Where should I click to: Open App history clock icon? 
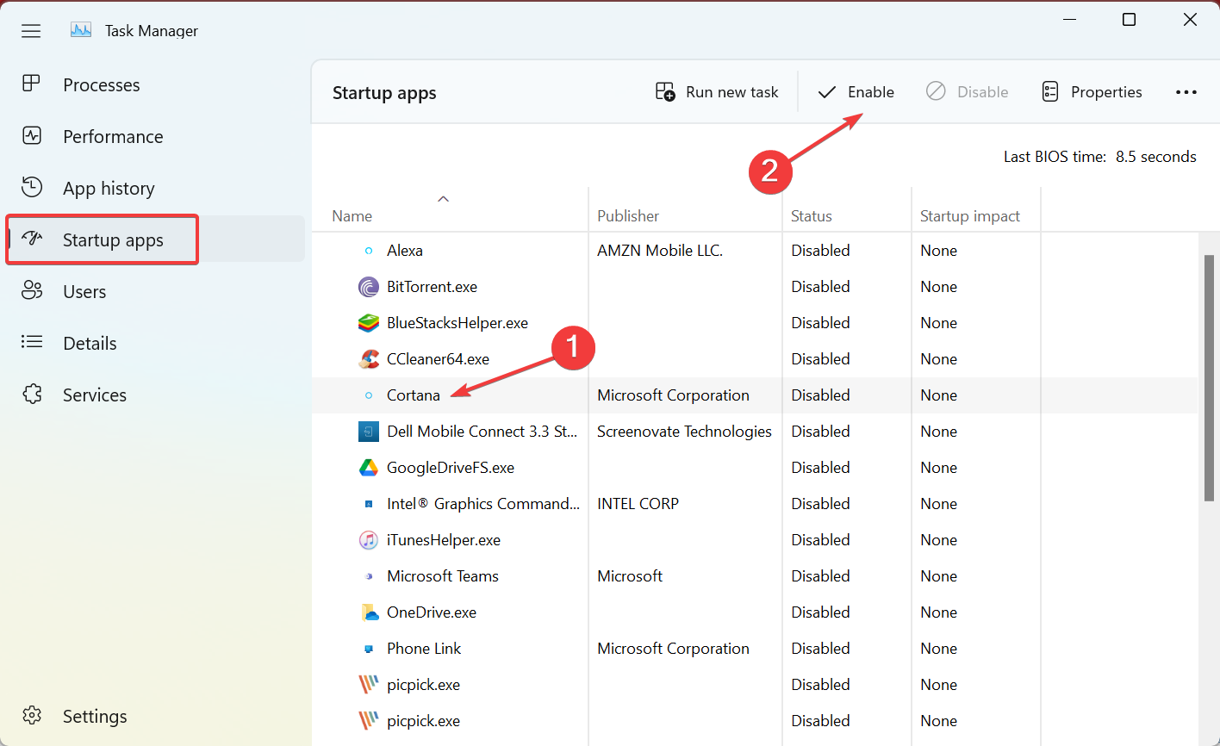tap(32, 188)
